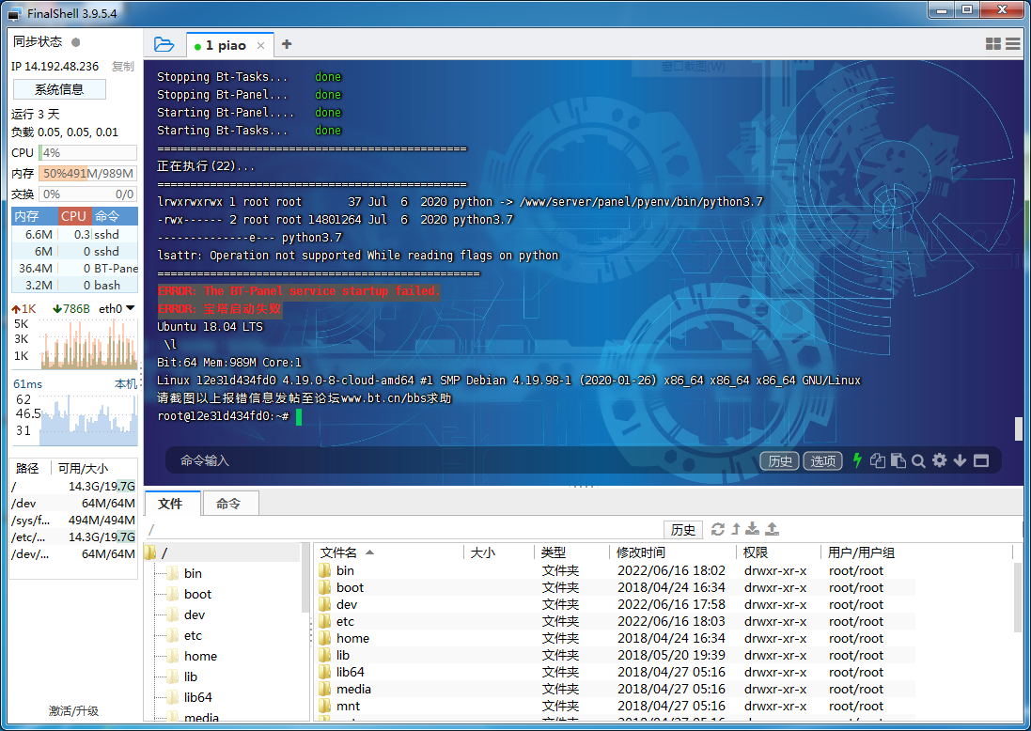Click the terminal vertical scrollbar thumb
The width and height of the screenshot is (1031, 731).
click(1019, 428)
